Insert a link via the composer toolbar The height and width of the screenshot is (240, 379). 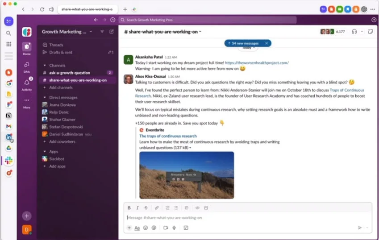(x=157, y=208)
